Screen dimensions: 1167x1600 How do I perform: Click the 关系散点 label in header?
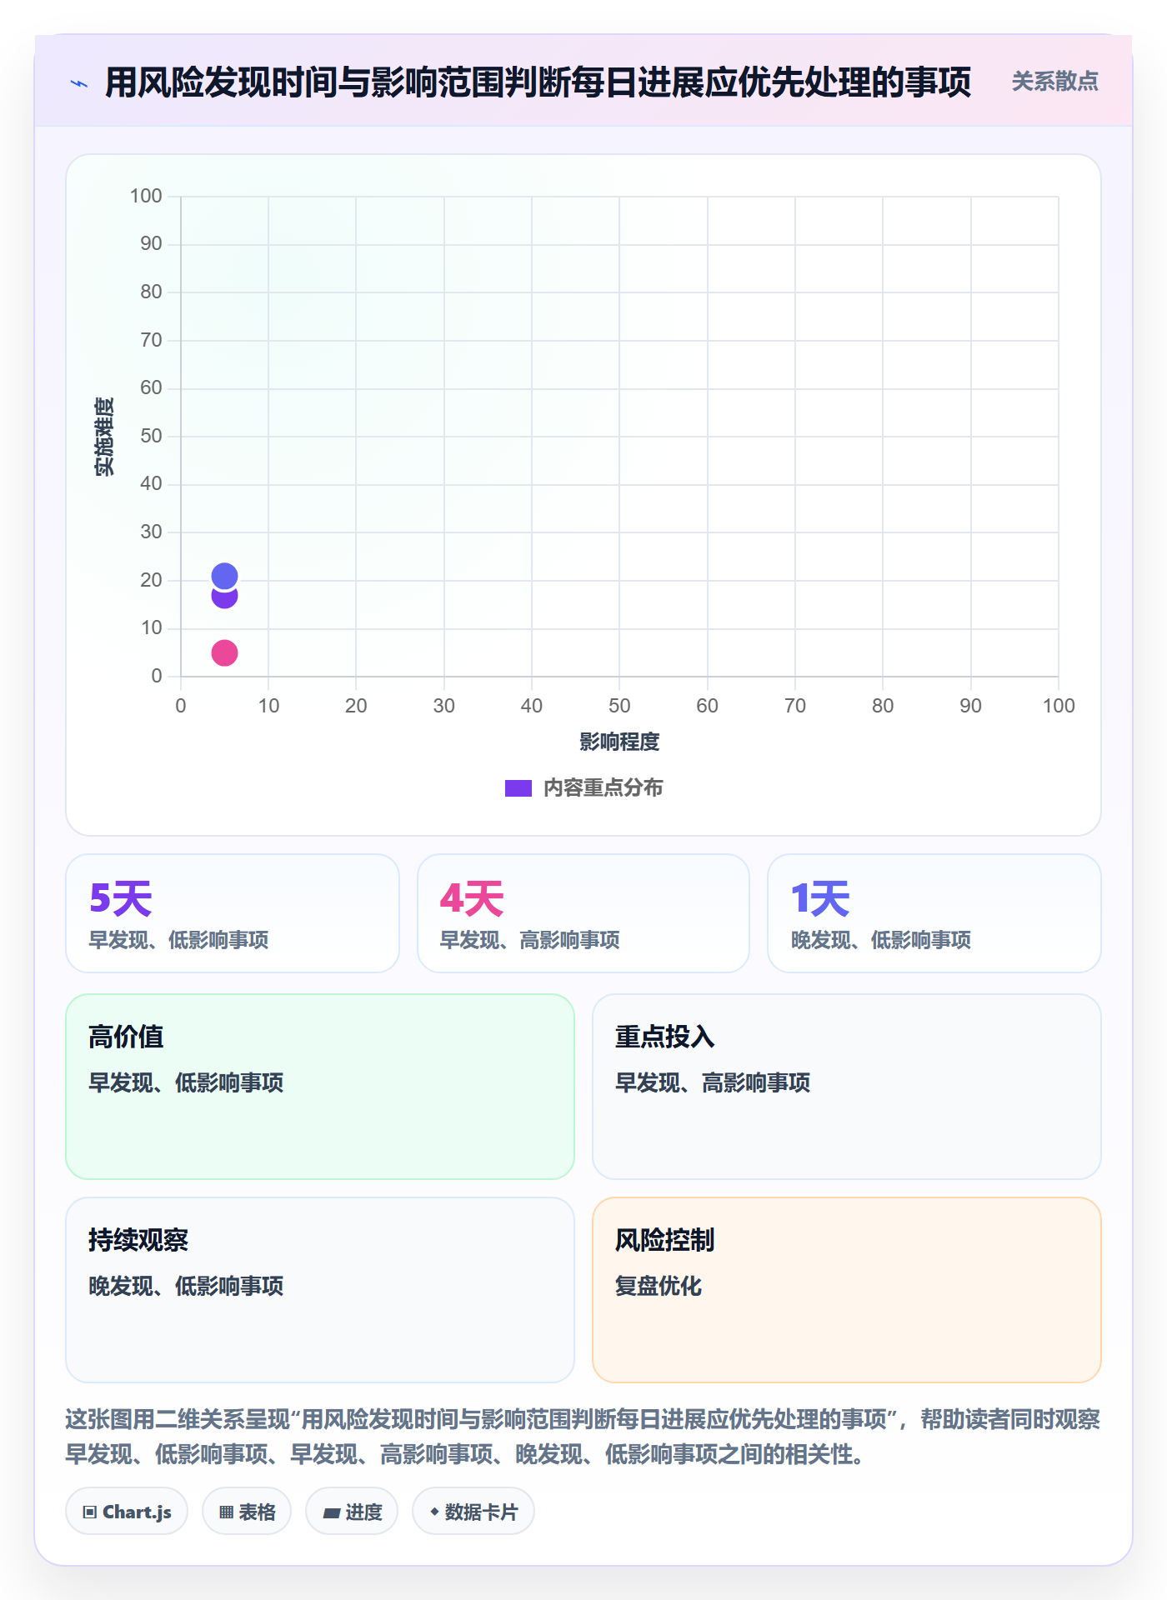coord(1054,82)
